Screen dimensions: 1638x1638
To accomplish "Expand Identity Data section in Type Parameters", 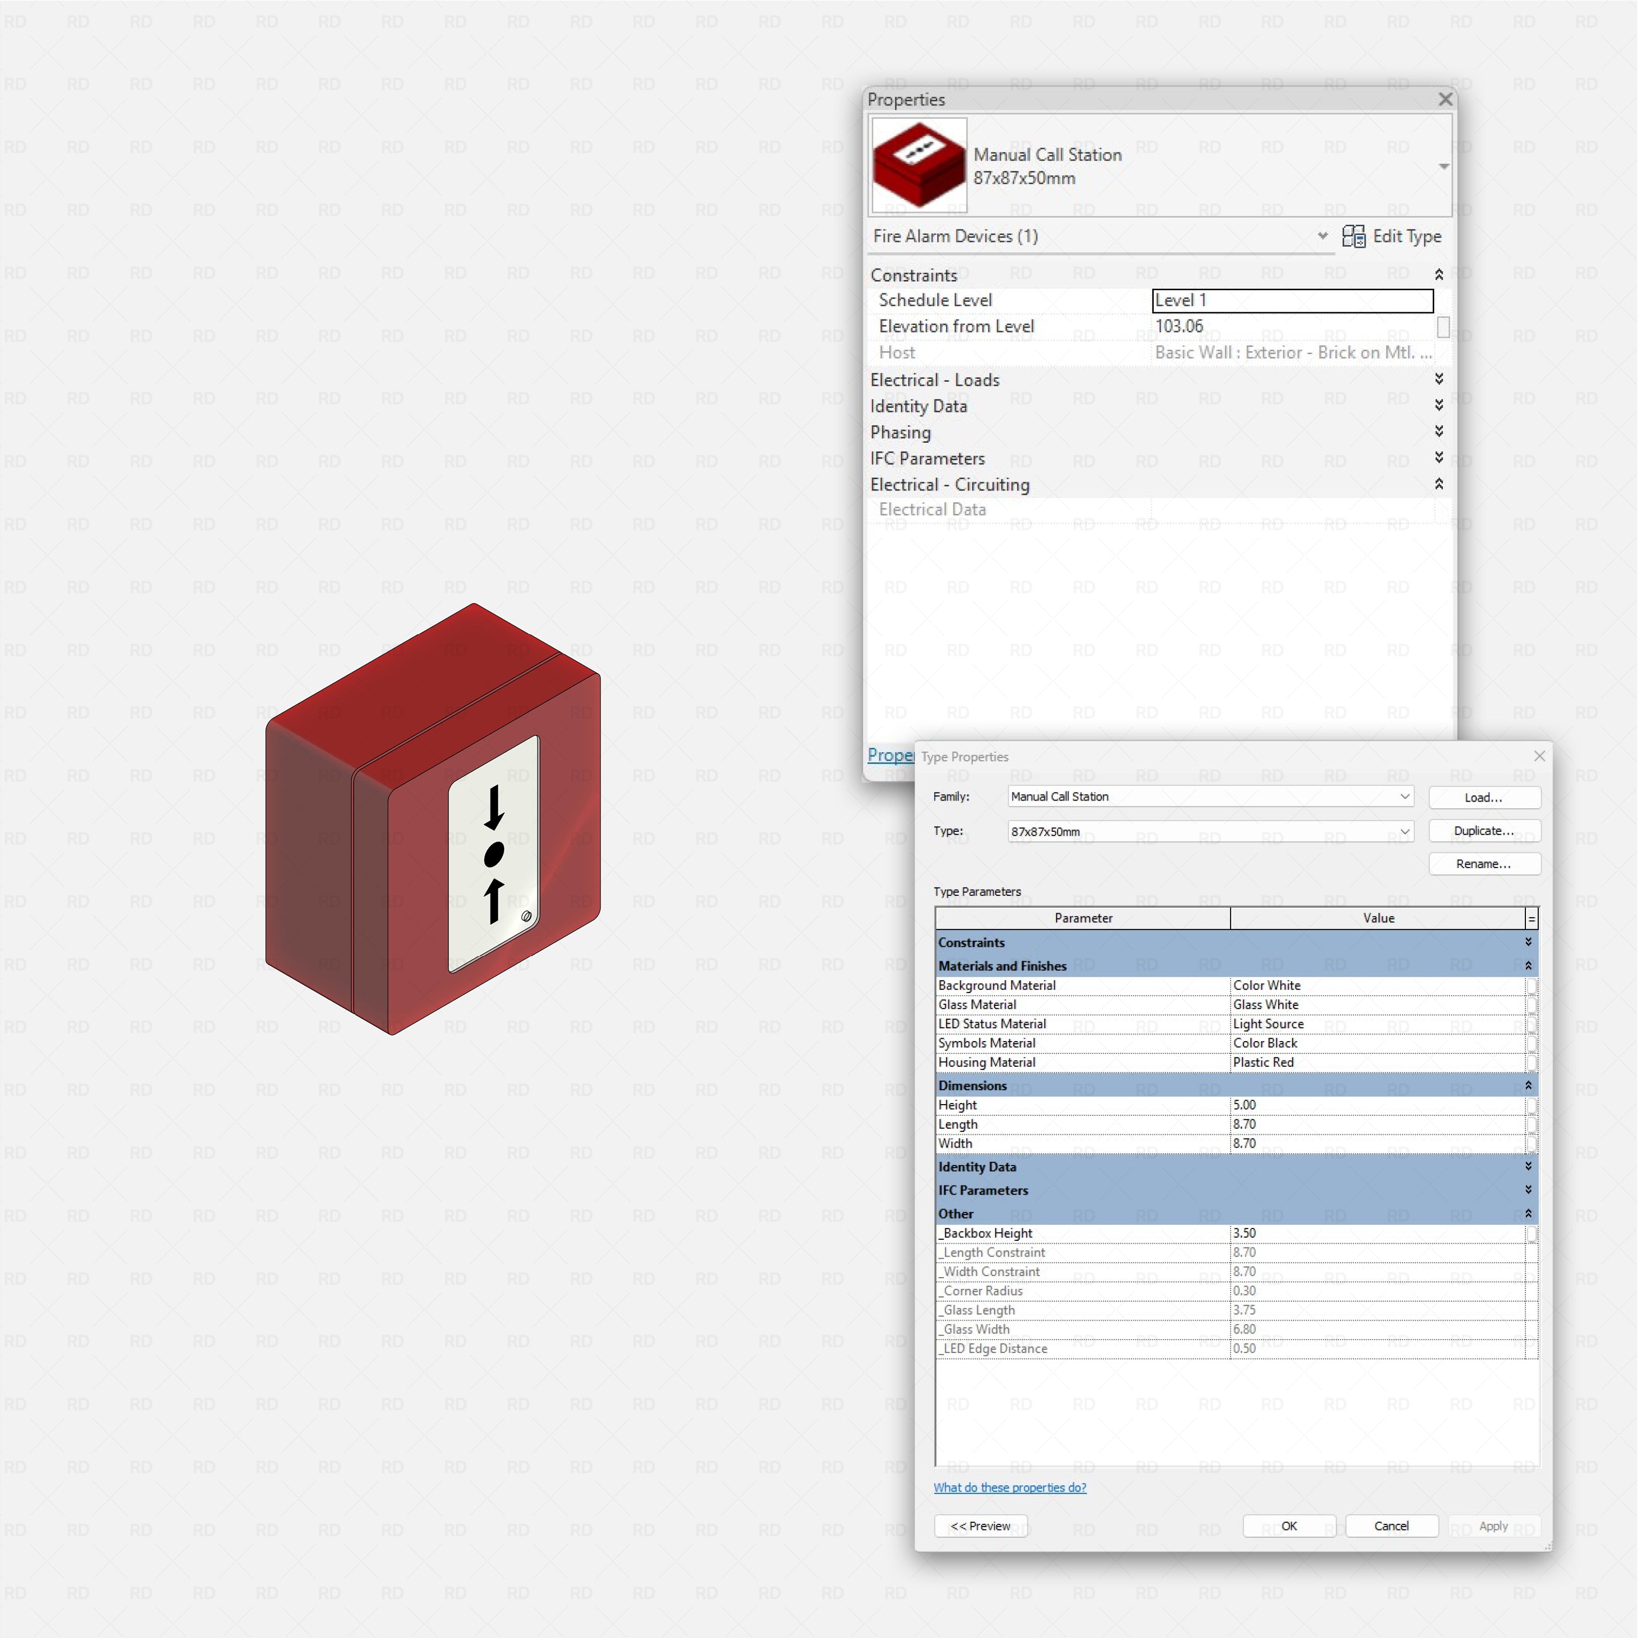I will coord(1528,1167).
